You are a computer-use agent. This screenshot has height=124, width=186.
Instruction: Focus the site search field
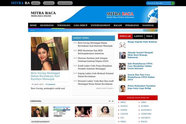pos(159,3)
